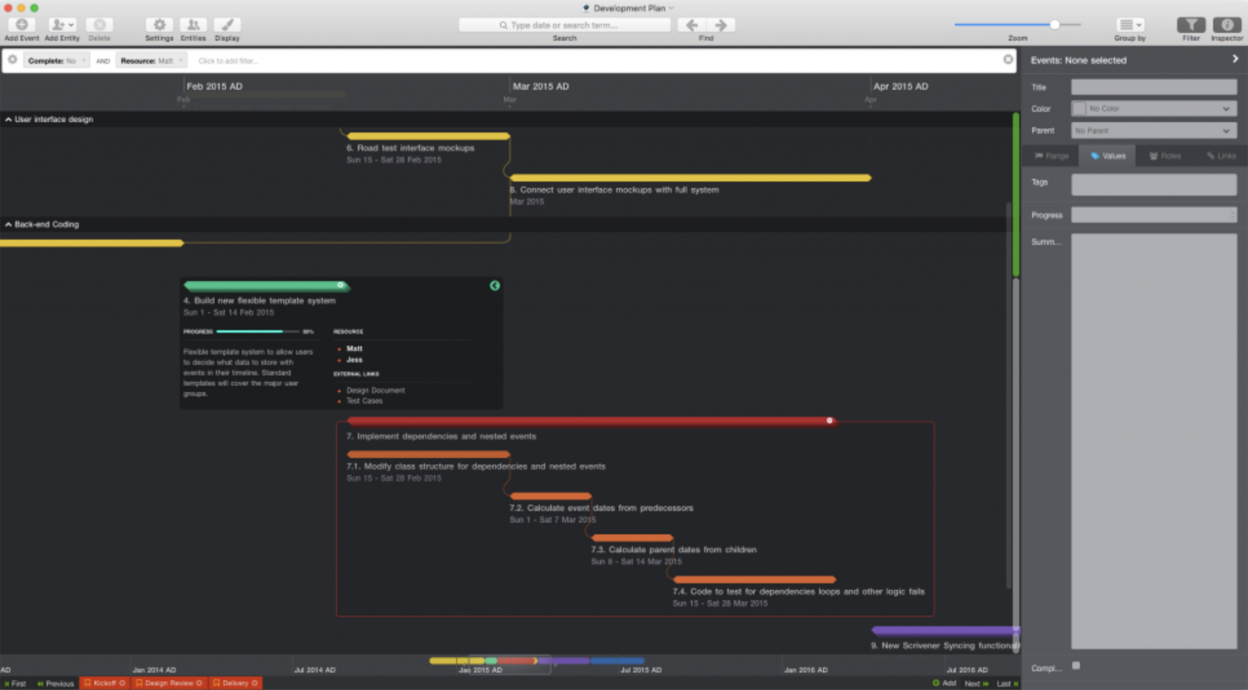Jump to First event
Screen dimensions: 1248x690
[x=15, y=683]
